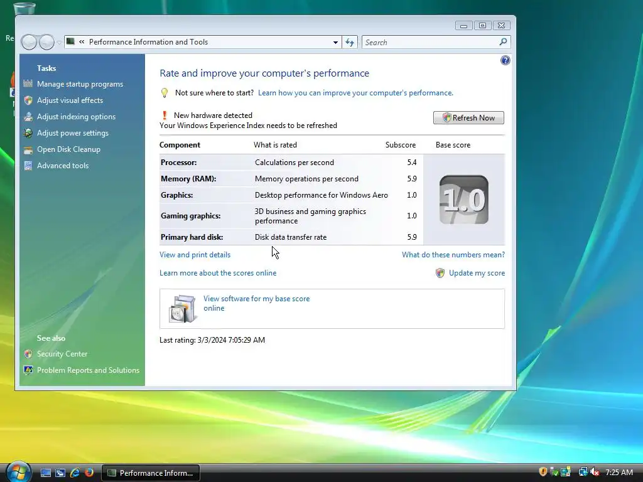This screenshot has height=482, width=643.
Task: Click the Open Disk Cleanup icon
Action: [28, 149]
